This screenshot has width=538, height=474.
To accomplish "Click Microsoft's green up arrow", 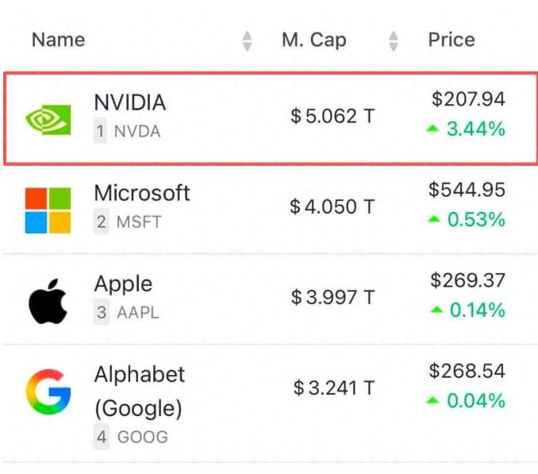I will coord(432,220).
